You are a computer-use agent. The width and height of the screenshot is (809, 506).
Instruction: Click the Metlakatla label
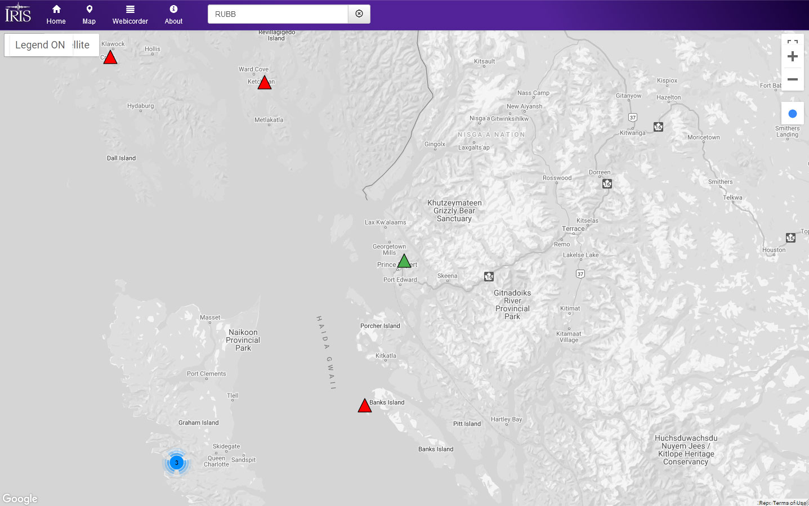269,120
